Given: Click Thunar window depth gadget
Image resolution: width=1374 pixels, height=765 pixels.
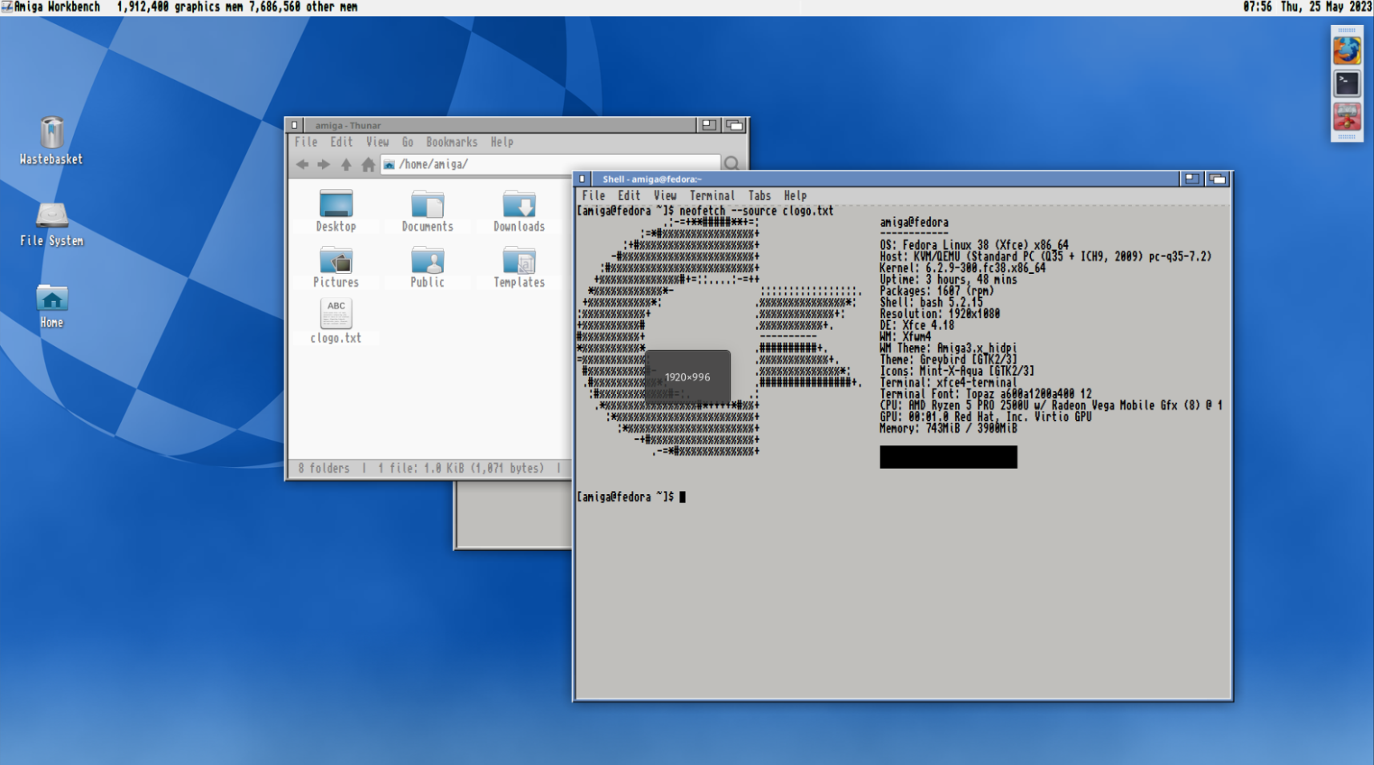Looking at the screenshot, I should tap(734, 125).
